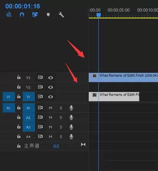Toggle sync lock on V1 track
This screenshot has height=171, width=158.
tap(40, 97)
